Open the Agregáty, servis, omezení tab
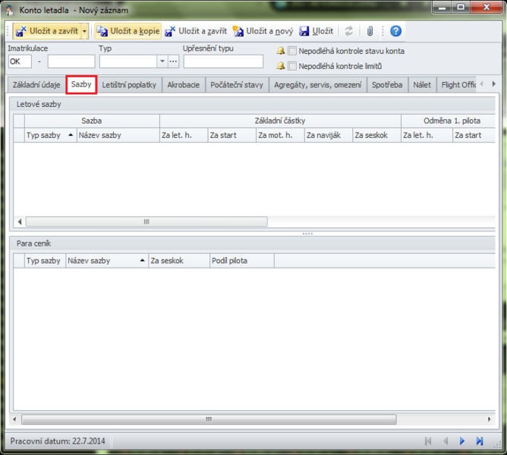 pyautogui.click(x=316, y=85)
